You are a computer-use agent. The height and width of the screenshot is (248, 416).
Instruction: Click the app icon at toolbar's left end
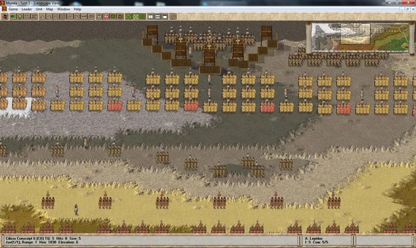click(x=4, y=16)
